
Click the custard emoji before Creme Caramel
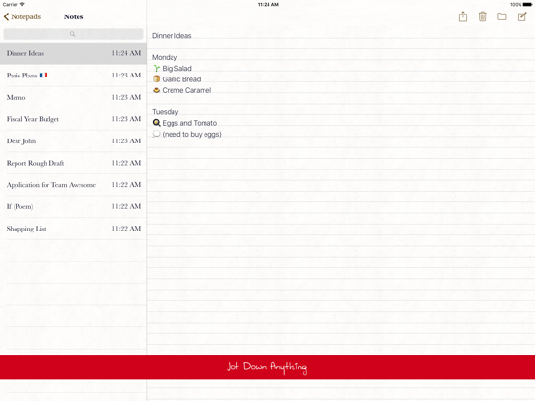[157, 90]
